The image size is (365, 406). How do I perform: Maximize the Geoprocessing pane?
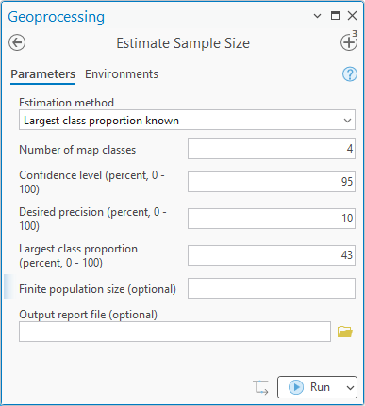335,16
